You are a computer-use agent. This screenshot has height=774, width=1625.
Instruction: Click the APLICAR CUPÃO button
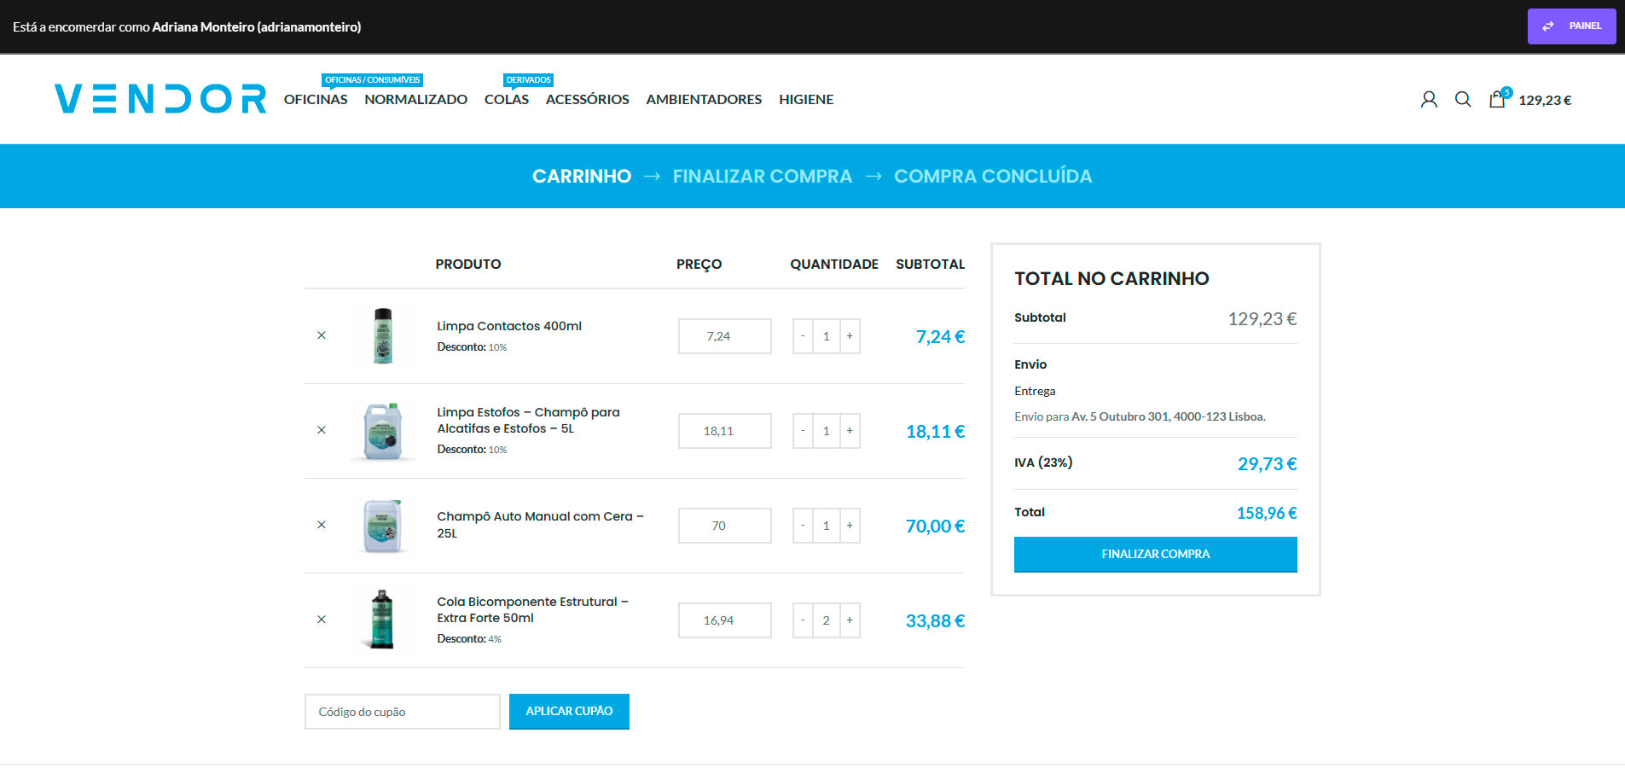pos(569,712)
